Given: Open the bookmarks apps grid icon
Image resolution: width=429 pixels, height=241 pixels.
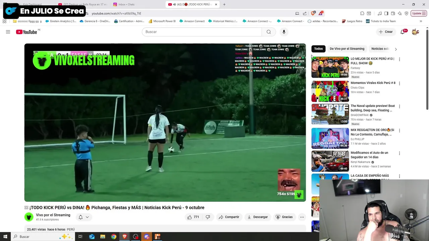Looking at the screenshot, I should (4, 21).
